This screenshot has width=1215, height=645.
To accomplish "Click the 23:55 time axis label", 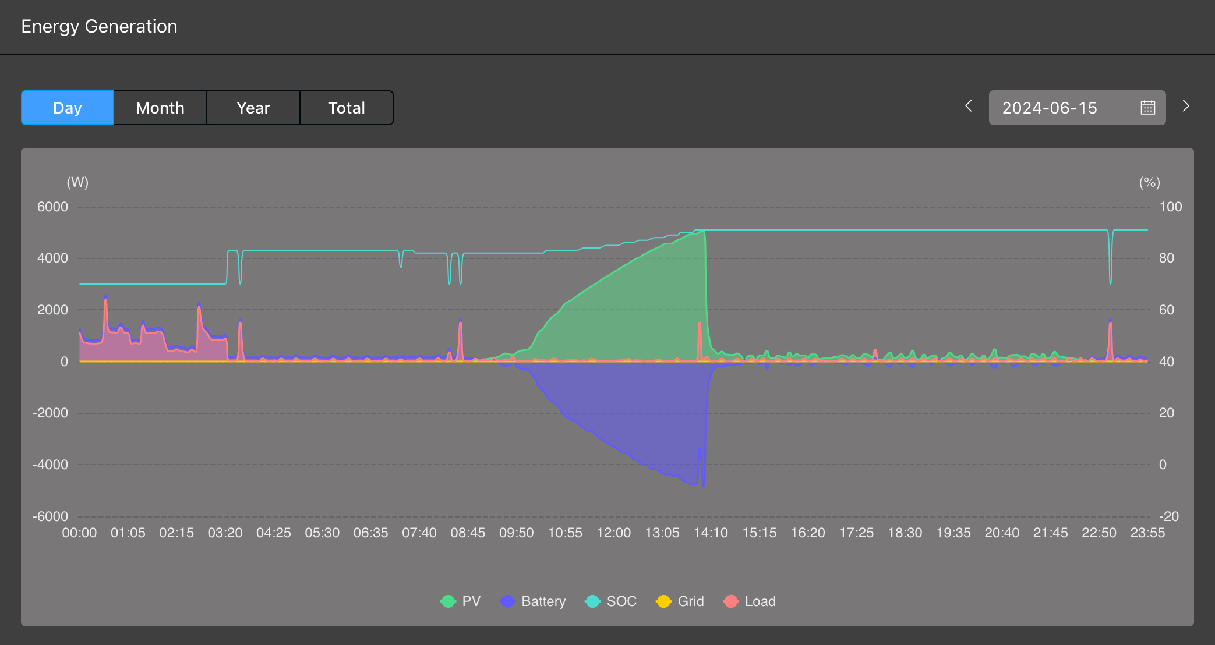I will pos(1147,533).
